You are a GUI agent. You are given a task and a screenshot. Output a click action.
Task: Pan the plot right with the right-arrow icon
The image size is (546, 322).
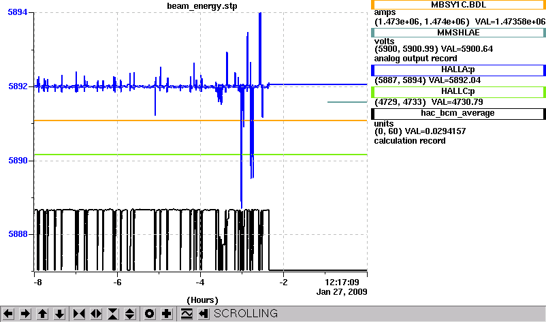pos(25,314)
